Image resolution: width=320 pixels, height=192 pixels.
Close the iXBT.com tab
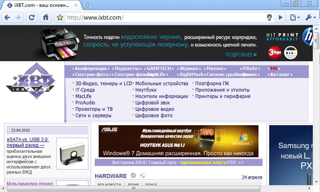[x=76, y=5]
